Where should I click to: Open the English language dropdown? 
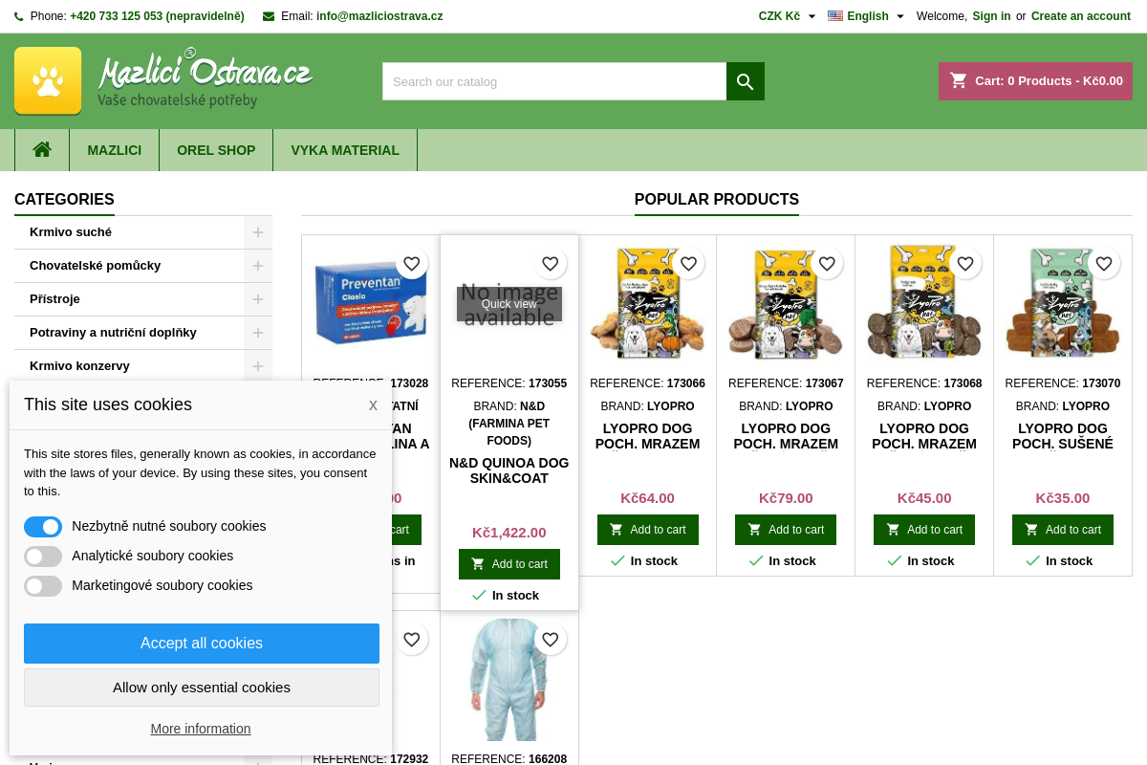pyautogui.click(x=866, y=16)
